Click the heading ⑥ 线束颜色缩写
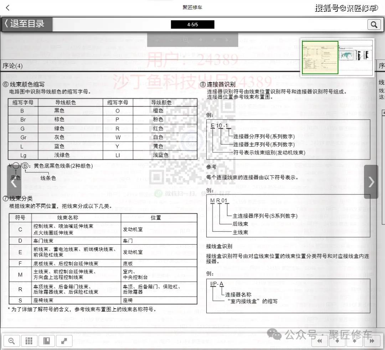The image size is (385, 350). pos(24,84)
